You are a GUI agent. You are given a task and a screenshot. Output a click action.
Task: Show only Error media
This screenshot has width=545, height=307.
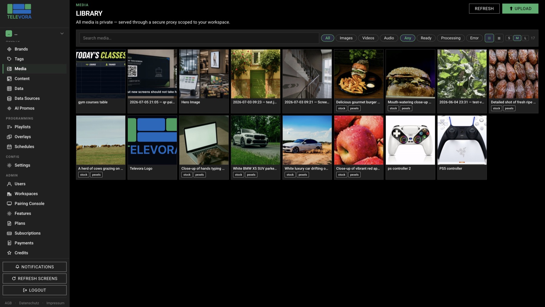pyautogui.click(x=474, y=38)
